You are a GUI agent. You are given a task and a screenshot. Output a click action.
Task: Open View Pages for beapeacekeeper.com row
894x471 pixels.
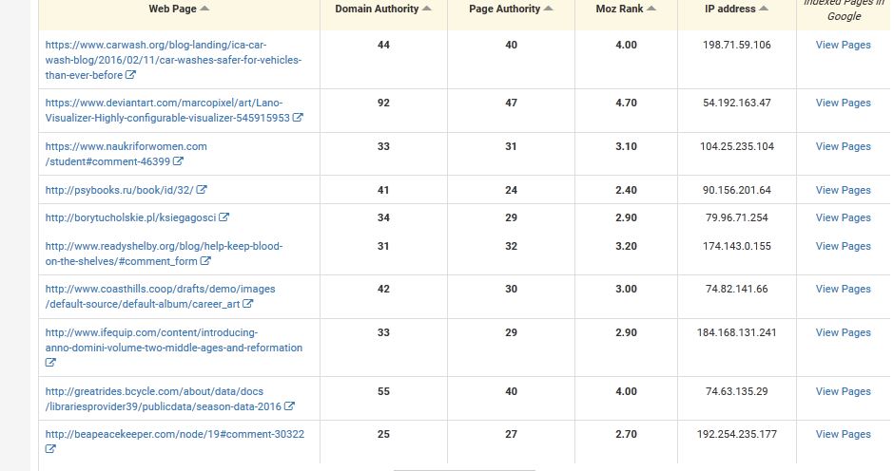pos(843,435)
